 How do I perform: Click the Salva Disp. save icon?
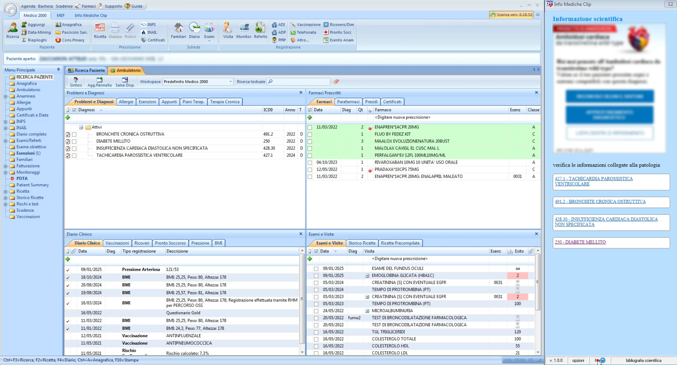pos(125,82)
